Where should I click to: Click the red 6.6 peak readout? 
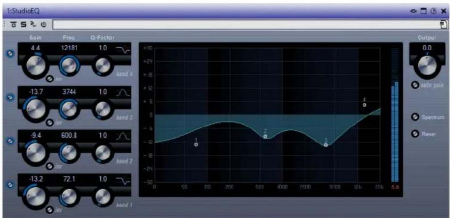pos(395,187)
